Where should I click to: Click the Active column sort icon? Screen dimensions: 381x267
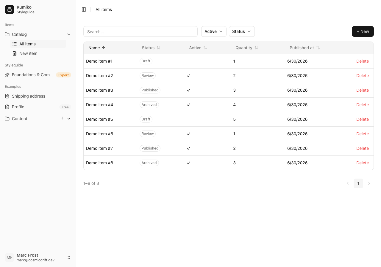205,48
